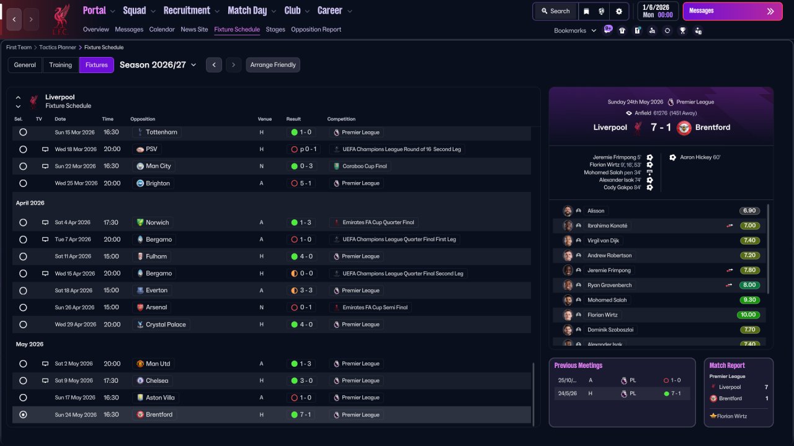Open the 9+ notifications speech bubble icon
The width and height of the screenshot is (794, 446).
point(607,30)
